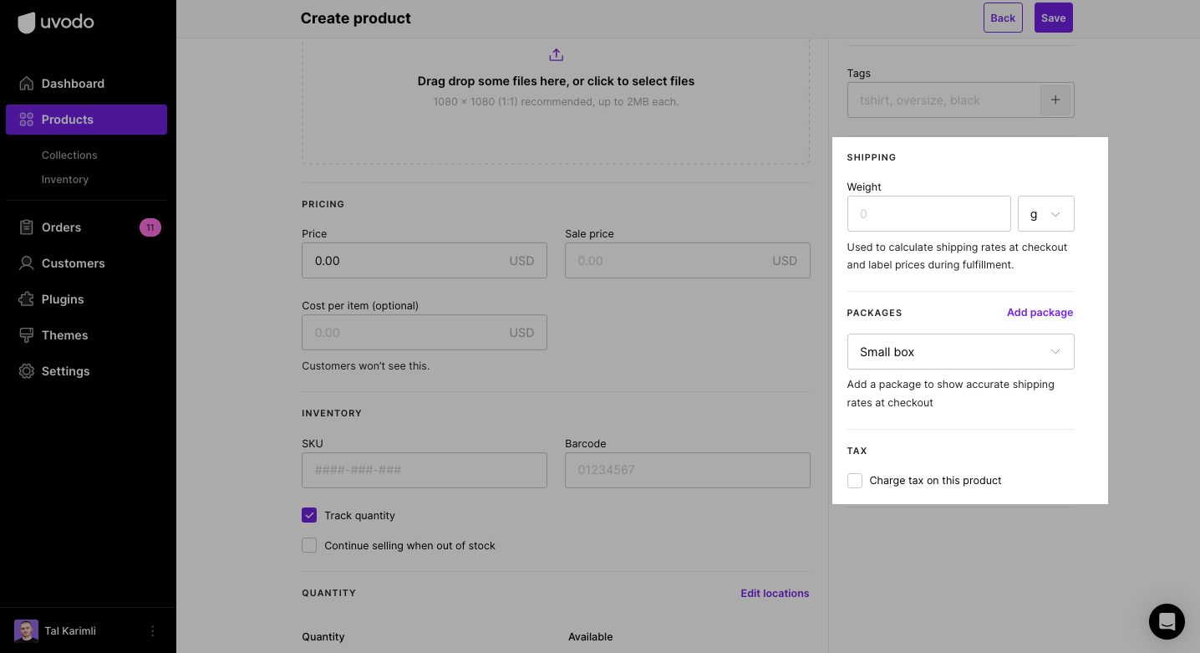This screenshot has width=1200, height=653.
Task: Focus the Cost per item input
Action: (x=425, y=333)
